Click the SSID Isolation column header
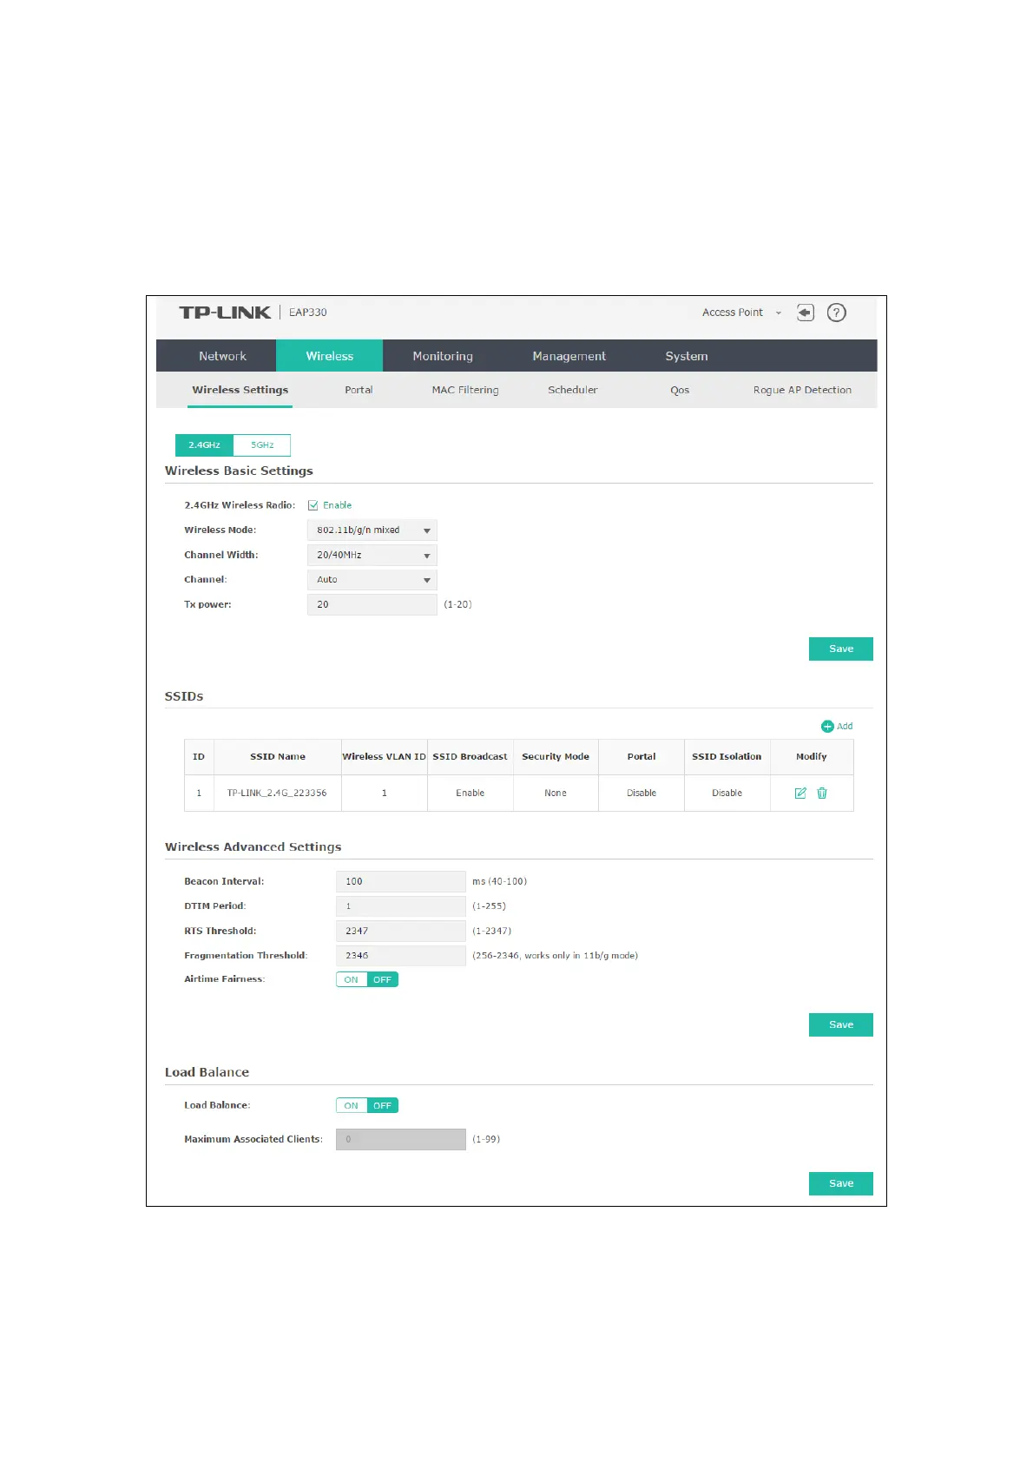 pos(727,757)
